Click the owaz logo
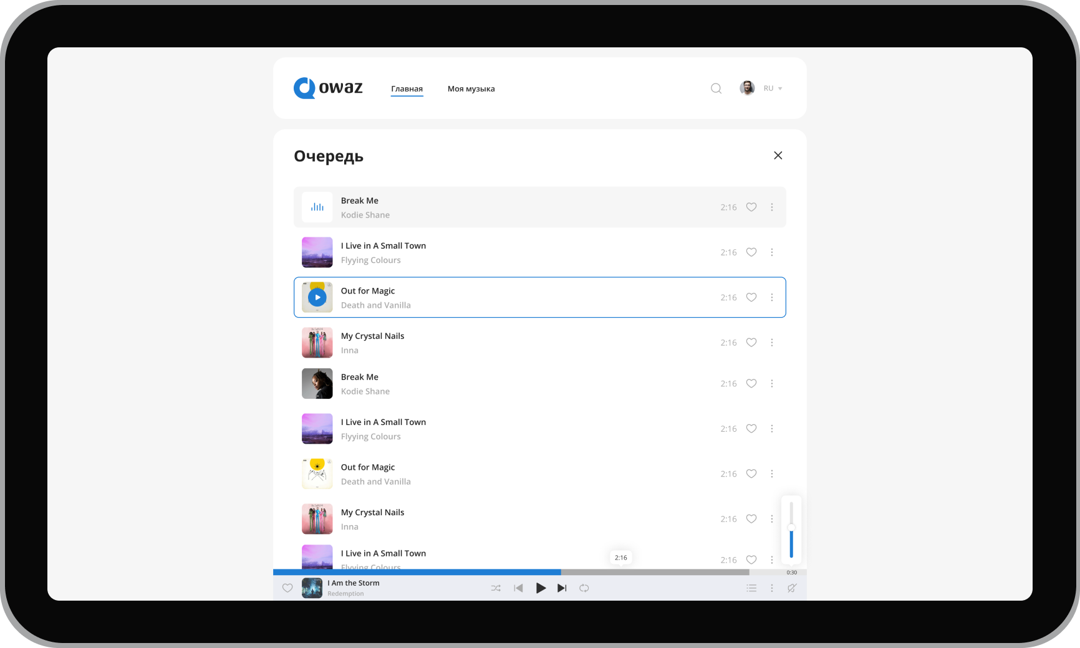The height and width of the screenshot is (648, 1080). [x=328, y=88]
